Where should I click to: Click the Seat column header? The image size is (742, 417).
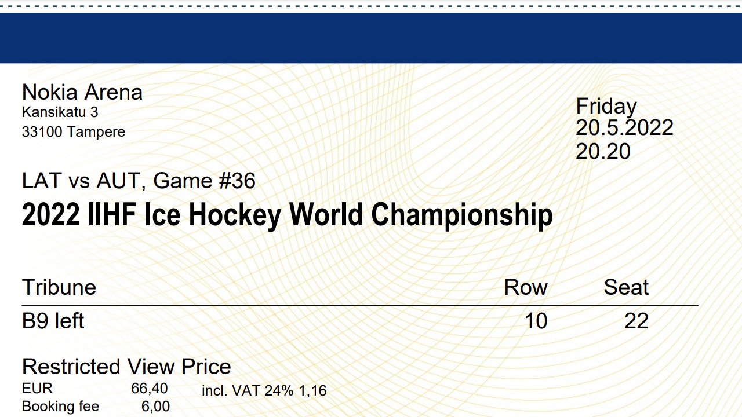(x=626, y=287)
